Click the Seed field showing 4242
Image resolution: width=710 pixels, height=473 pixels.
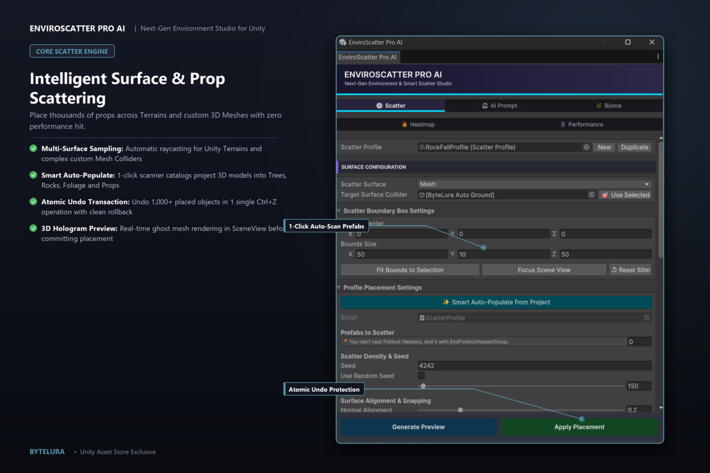535,365
